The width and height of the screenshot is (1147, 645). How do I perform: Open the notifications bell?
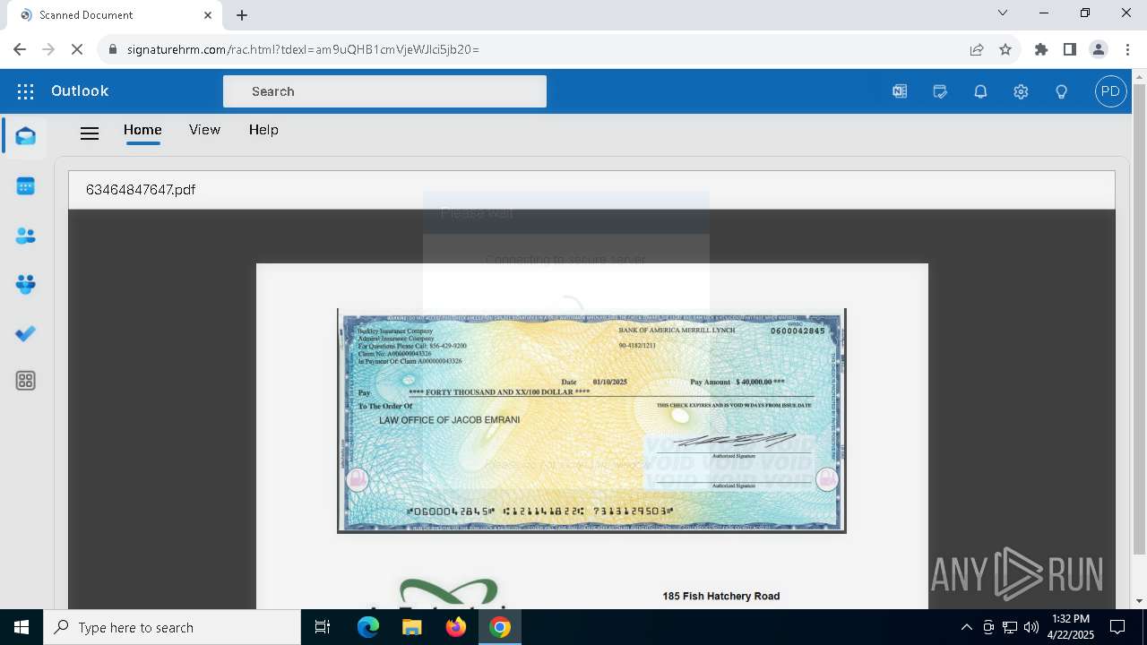980,91
